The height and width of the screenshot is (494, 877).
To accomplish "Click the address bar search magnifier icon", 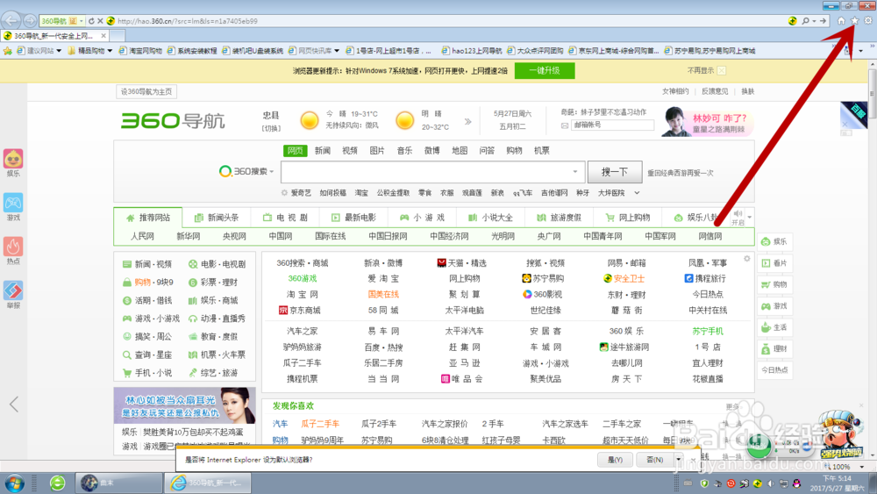I will (805, 21).
